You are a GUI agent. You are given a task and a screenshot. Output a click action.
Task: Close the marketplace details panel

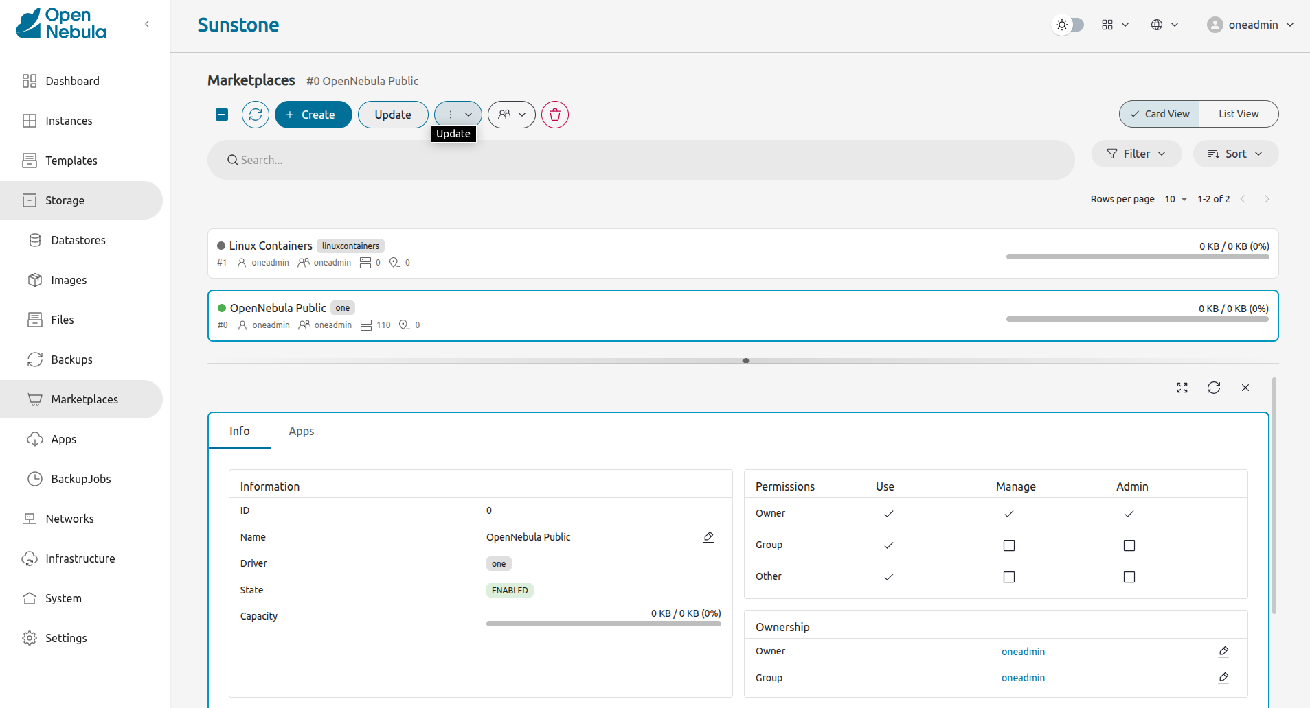click(x=1245, y=388)
